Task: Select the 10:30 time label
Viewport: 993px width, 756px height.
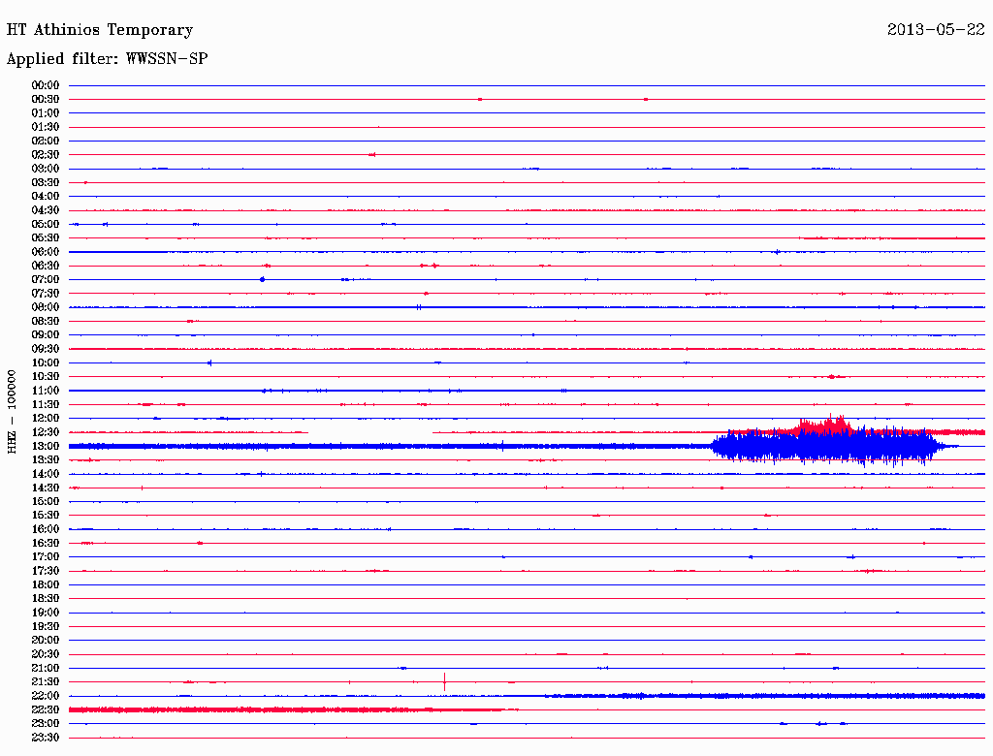Action: (x=46, y=377)
